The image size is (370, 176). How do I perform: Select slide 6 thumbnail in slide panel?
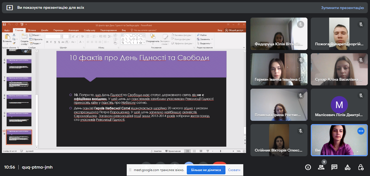(19, 66)
